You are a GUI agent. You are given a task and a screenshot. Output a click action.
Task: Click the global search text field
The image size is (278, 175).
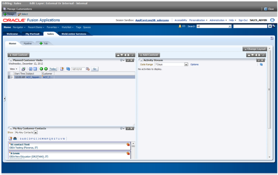250,26
